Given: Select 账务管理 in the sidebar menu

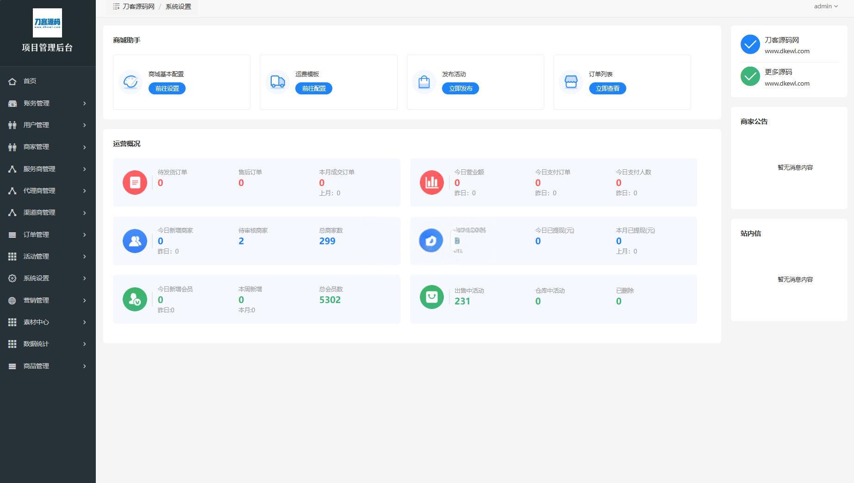Looking at the screenshot, I should pos(48,103).
